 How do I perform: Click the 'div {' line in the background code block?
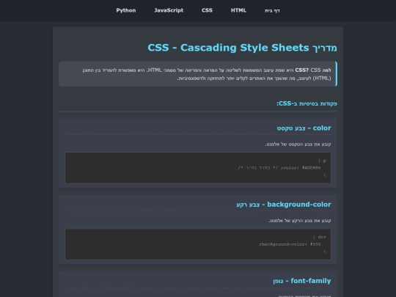[x=320, y=237]
